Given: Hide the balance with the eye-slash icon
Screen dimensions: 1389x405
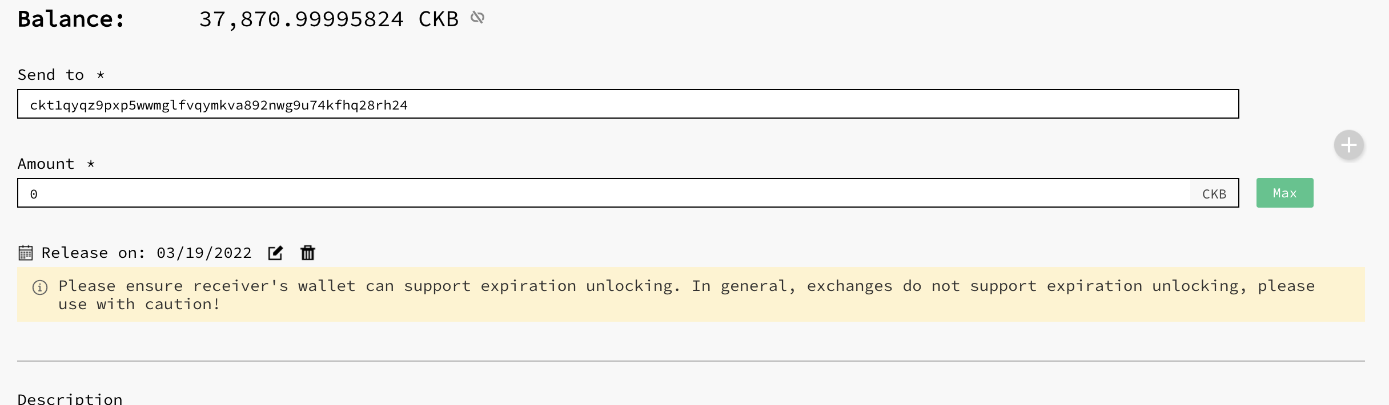Looking at the screenshot, I should 477,18.
